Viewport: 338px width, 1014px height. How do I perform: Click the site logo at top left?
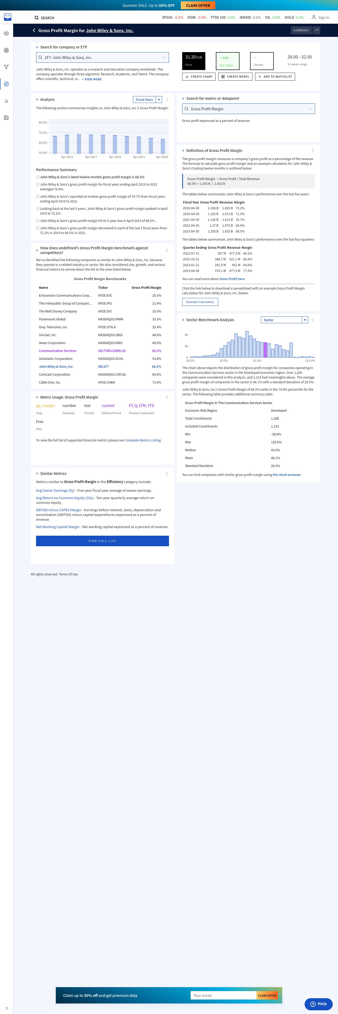7,17
